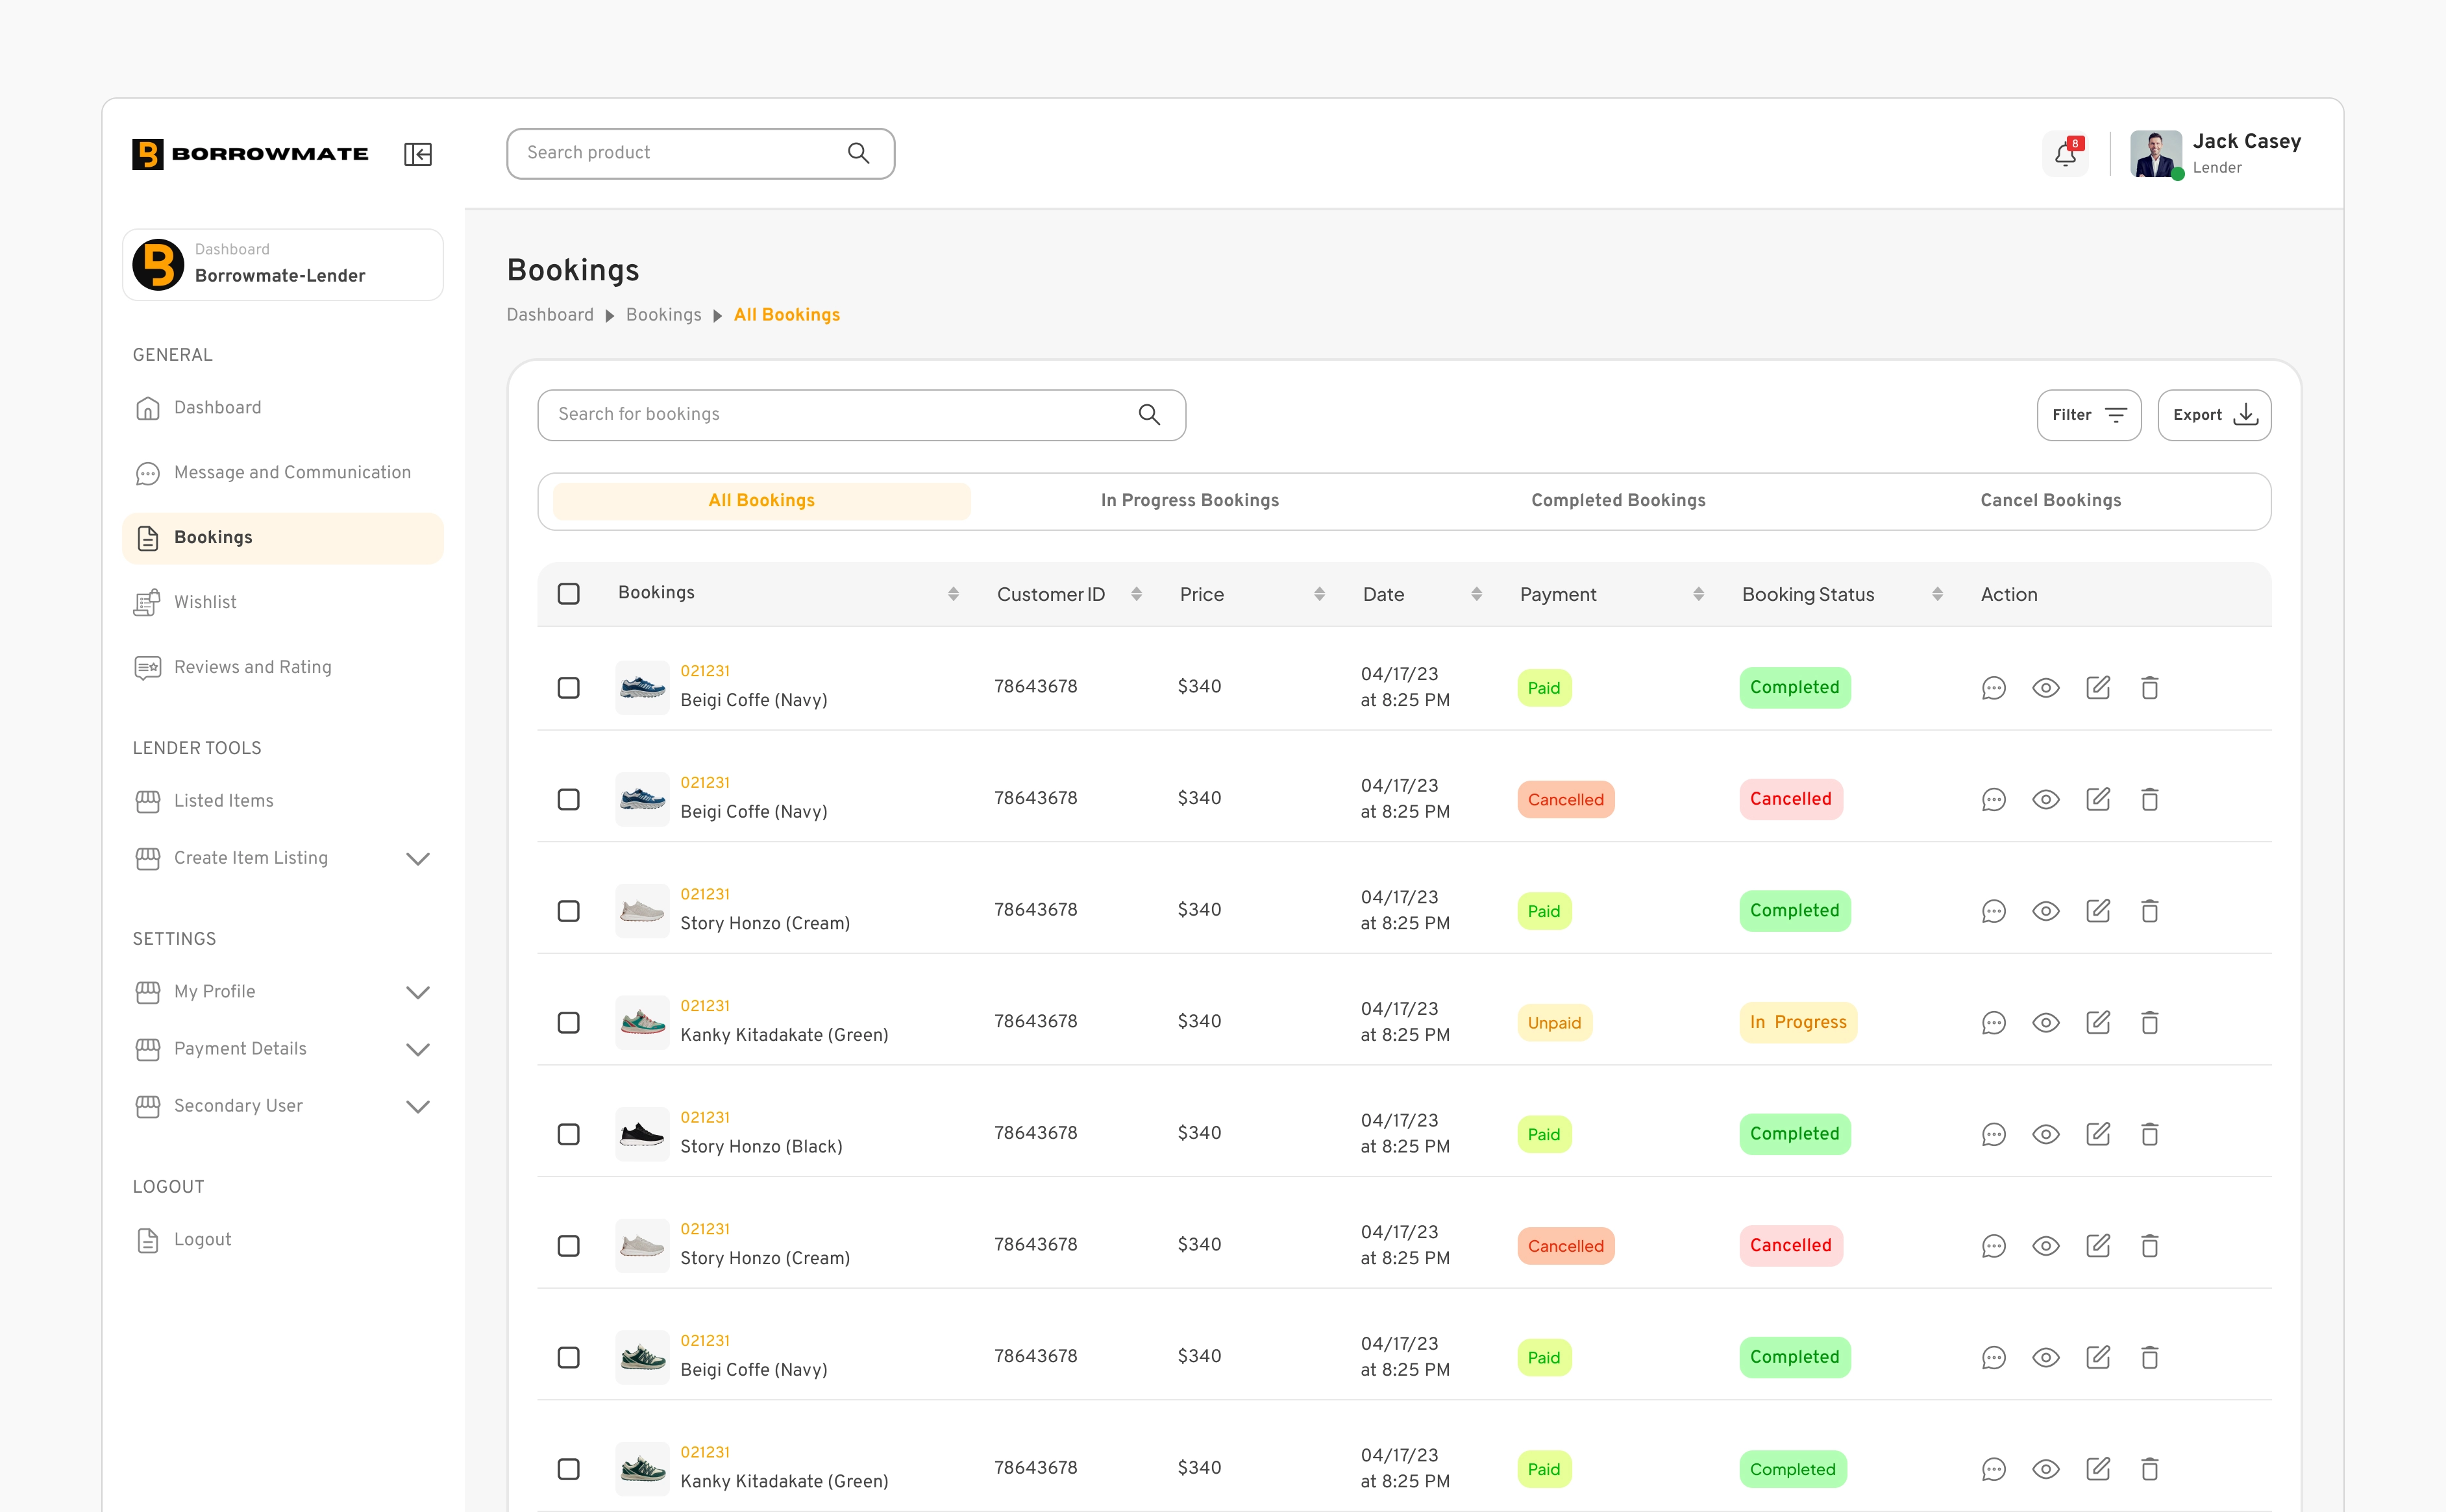Viewport: 2446px width, 1512px height.
Task: Tick the select-all checkbox in the table header
Action: (568, 594)
